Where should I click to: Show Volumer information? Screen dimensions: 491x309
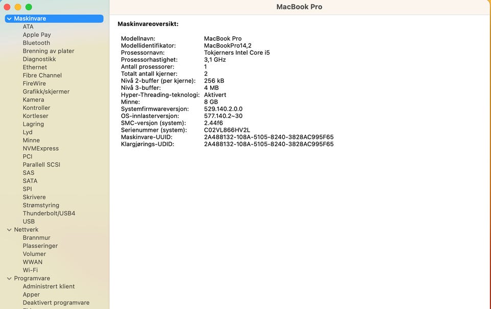pos(34,254)
